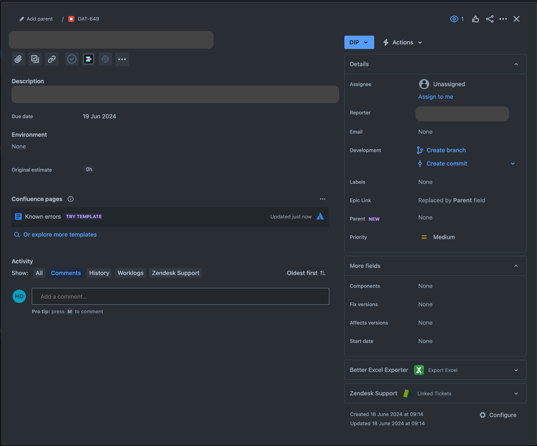Click the link issue chain icon
The height and width of the screenshot is (446, 537).
click(52, 59)
